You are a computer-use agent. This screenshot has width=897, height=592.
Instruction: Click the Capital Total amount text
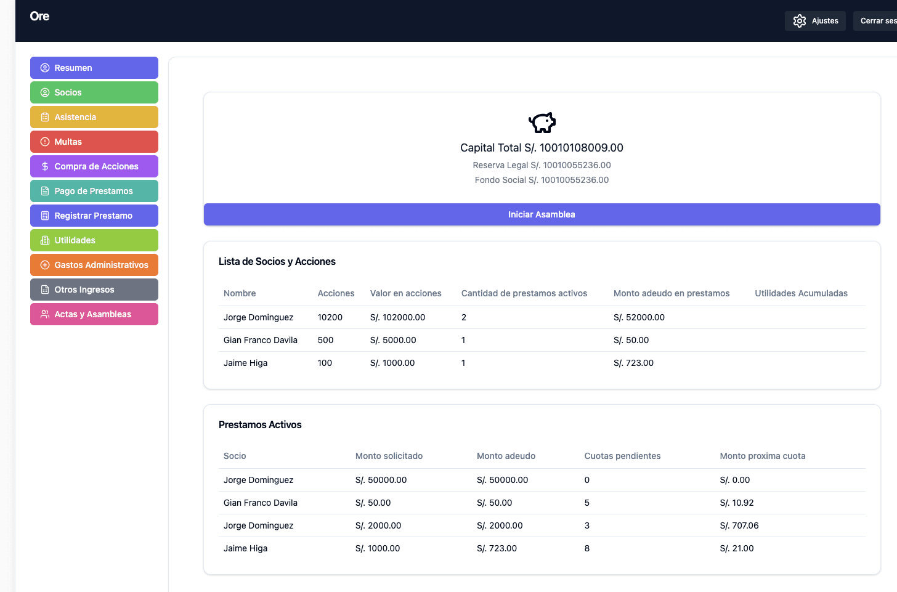click(542, 148)
